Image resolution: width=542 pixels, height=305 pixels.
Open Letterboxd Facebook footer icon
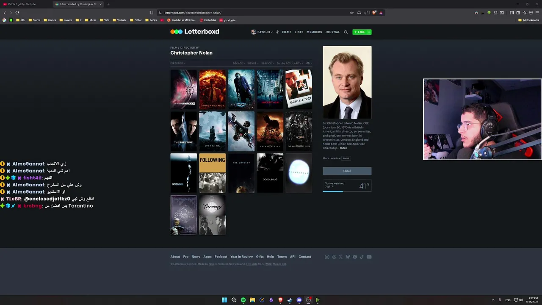point(355,257)
